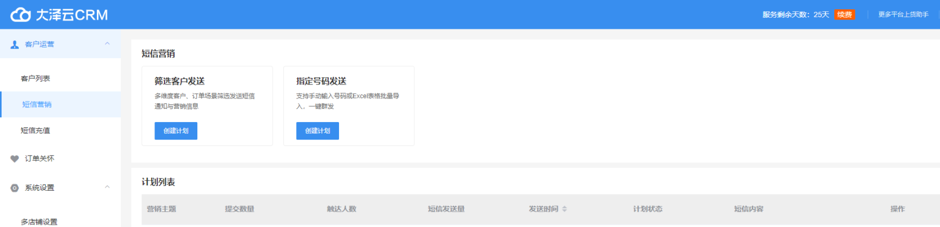Open 多店铺设置 in the sidebar
Screen dimensions: 940x227
point(39,222)
